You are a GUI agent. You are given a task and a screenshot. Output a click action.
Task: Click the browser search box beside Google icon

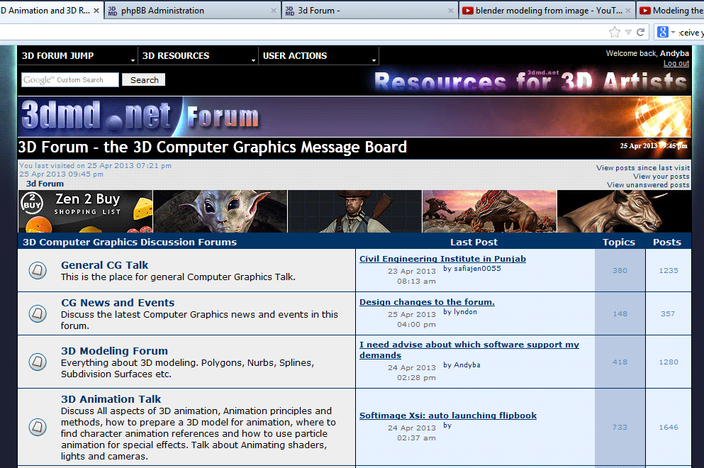691,32
